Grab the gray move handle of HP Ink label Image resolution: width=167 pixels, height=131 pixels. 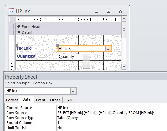17,45
